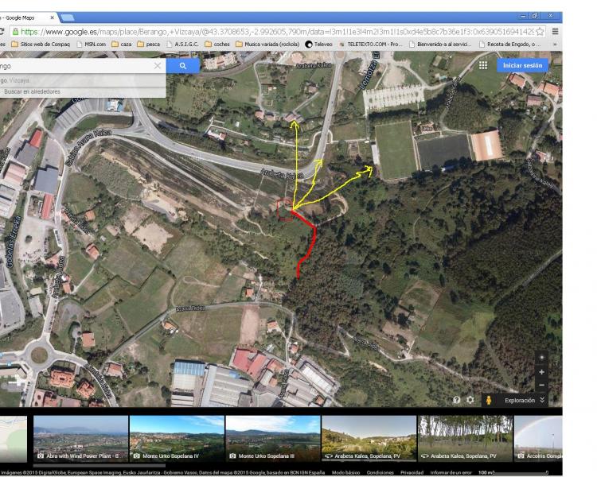Open the Google apps grid
This screenshot has height=477, width=597.
(x=485, y=65)
